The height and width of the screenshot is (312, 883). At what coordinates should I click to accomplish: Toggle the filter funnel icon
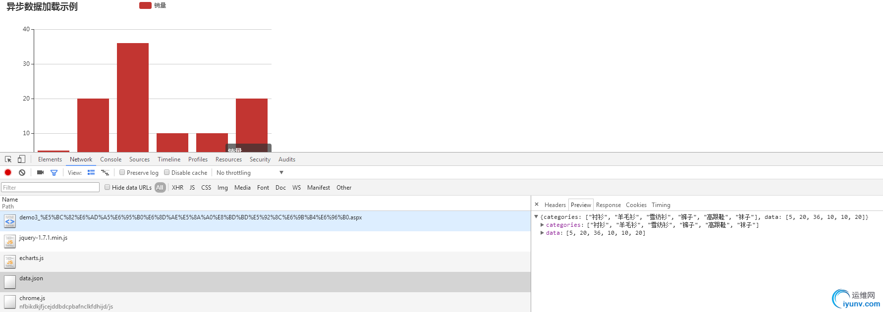point(54,172)
